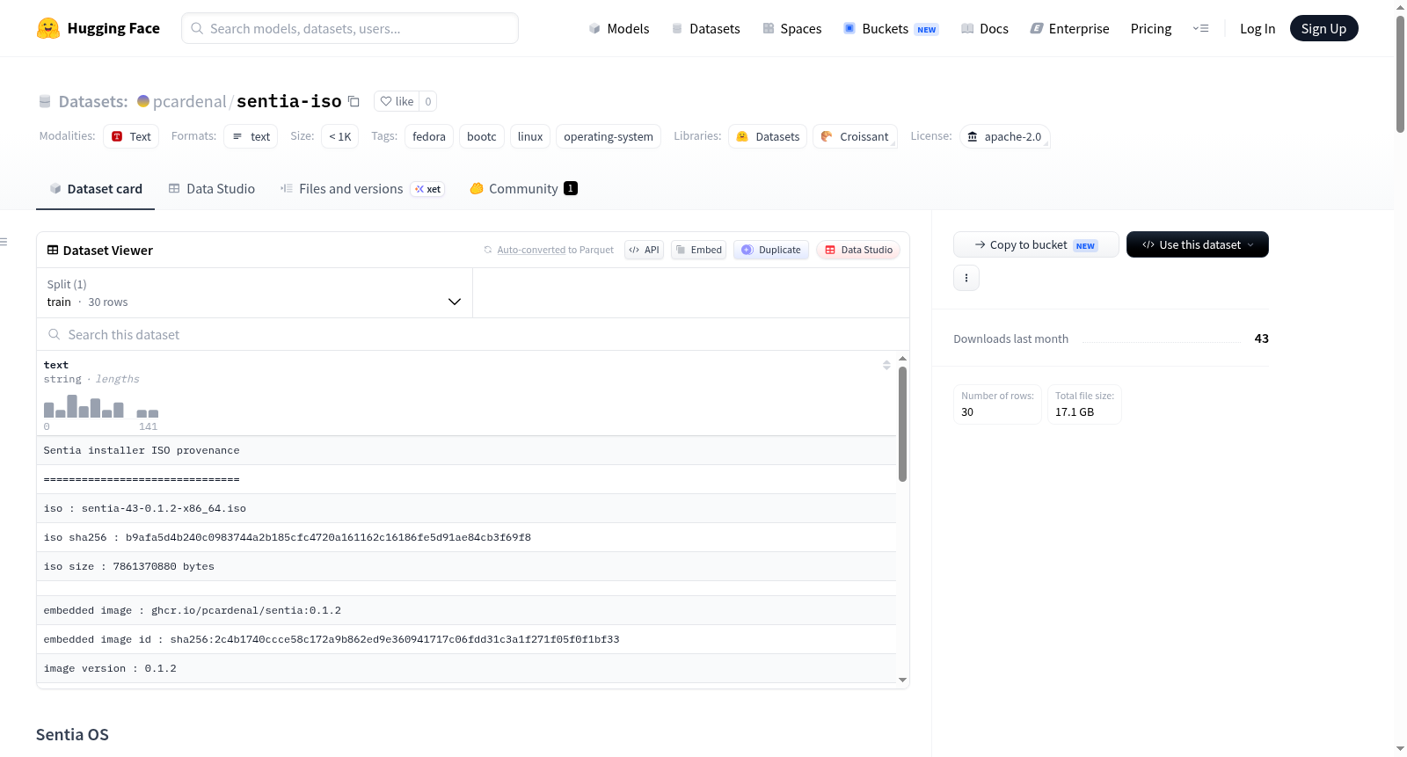Focus the Search this dataset field

(473, 334)
